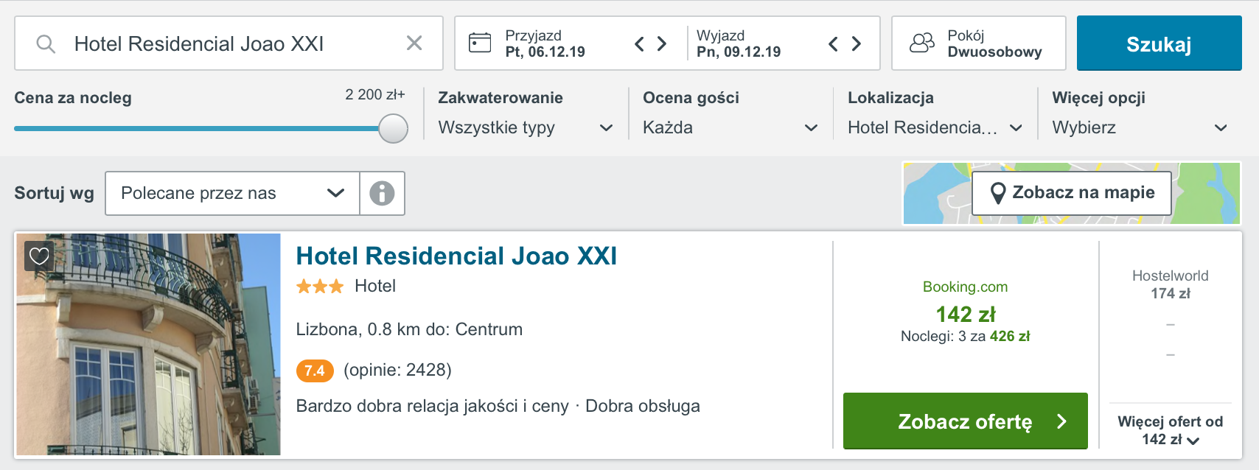
Task: Toggle favorite heart on hotel photo
Action: [39, 256]
